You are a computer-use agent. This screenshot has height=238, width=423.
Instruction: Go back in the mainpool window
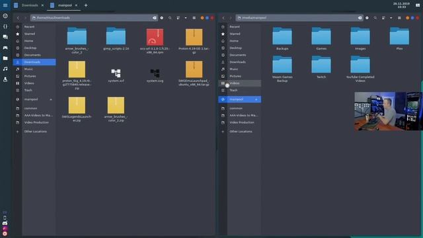click(x=223, y=18)
